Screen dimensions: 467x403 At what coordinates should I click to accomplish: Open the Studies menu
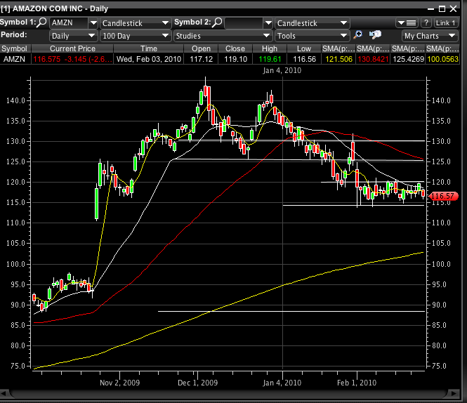click(x=223, y=35)
